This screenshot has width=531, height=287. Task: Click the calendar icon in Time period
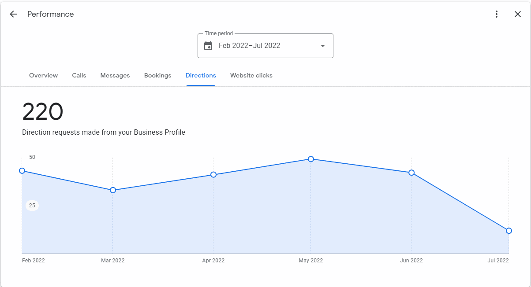coord(208,46)
